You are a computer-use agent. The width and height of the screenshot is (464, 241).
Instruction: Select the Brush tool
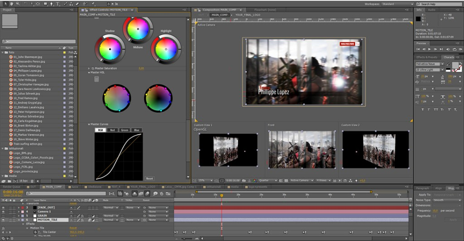click(65, 4)
